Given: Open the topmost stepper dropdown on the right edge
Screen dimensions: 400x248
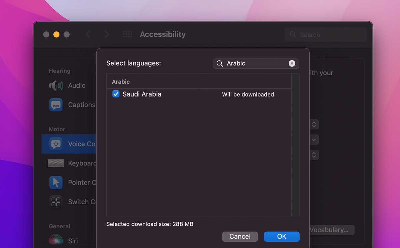Looking at the screenshot, I should [314, 124].
